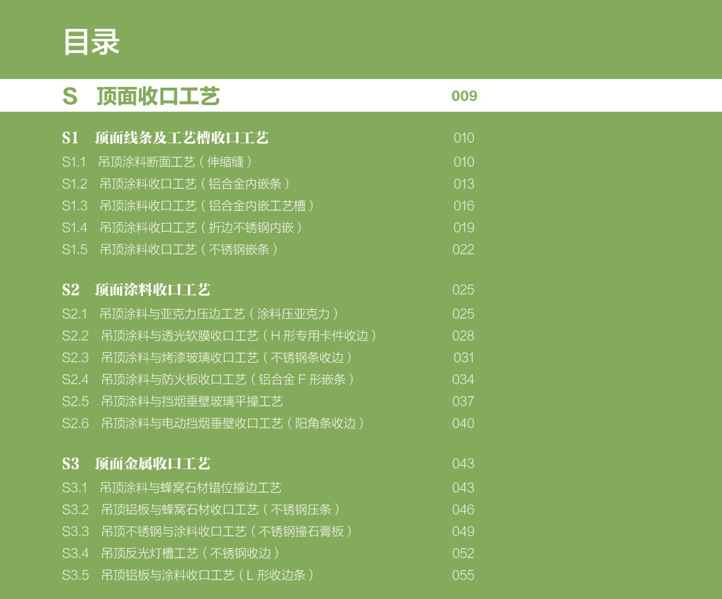
Task: Click page number 034
Action: (x=463, y=379)
